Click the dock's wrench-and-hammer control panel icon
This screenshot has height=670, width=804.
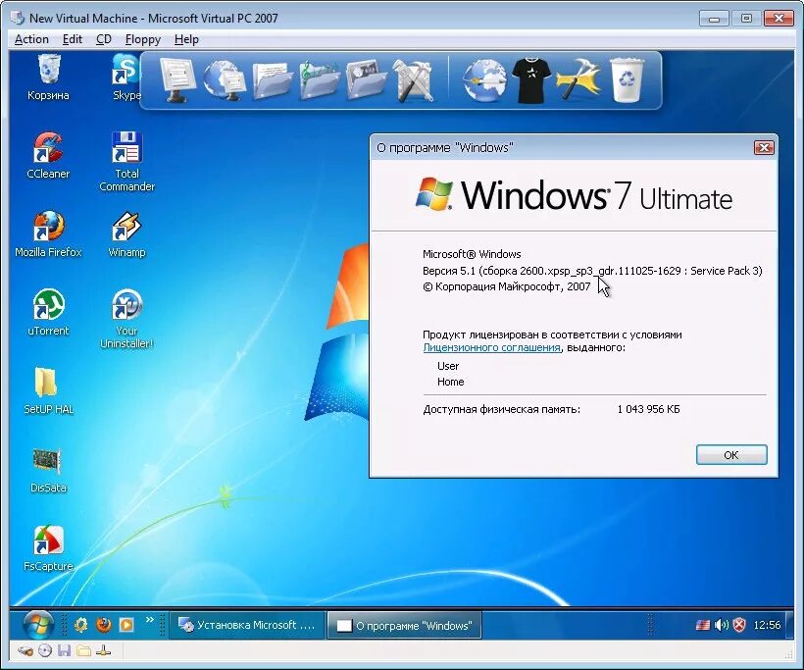[414, 80]
